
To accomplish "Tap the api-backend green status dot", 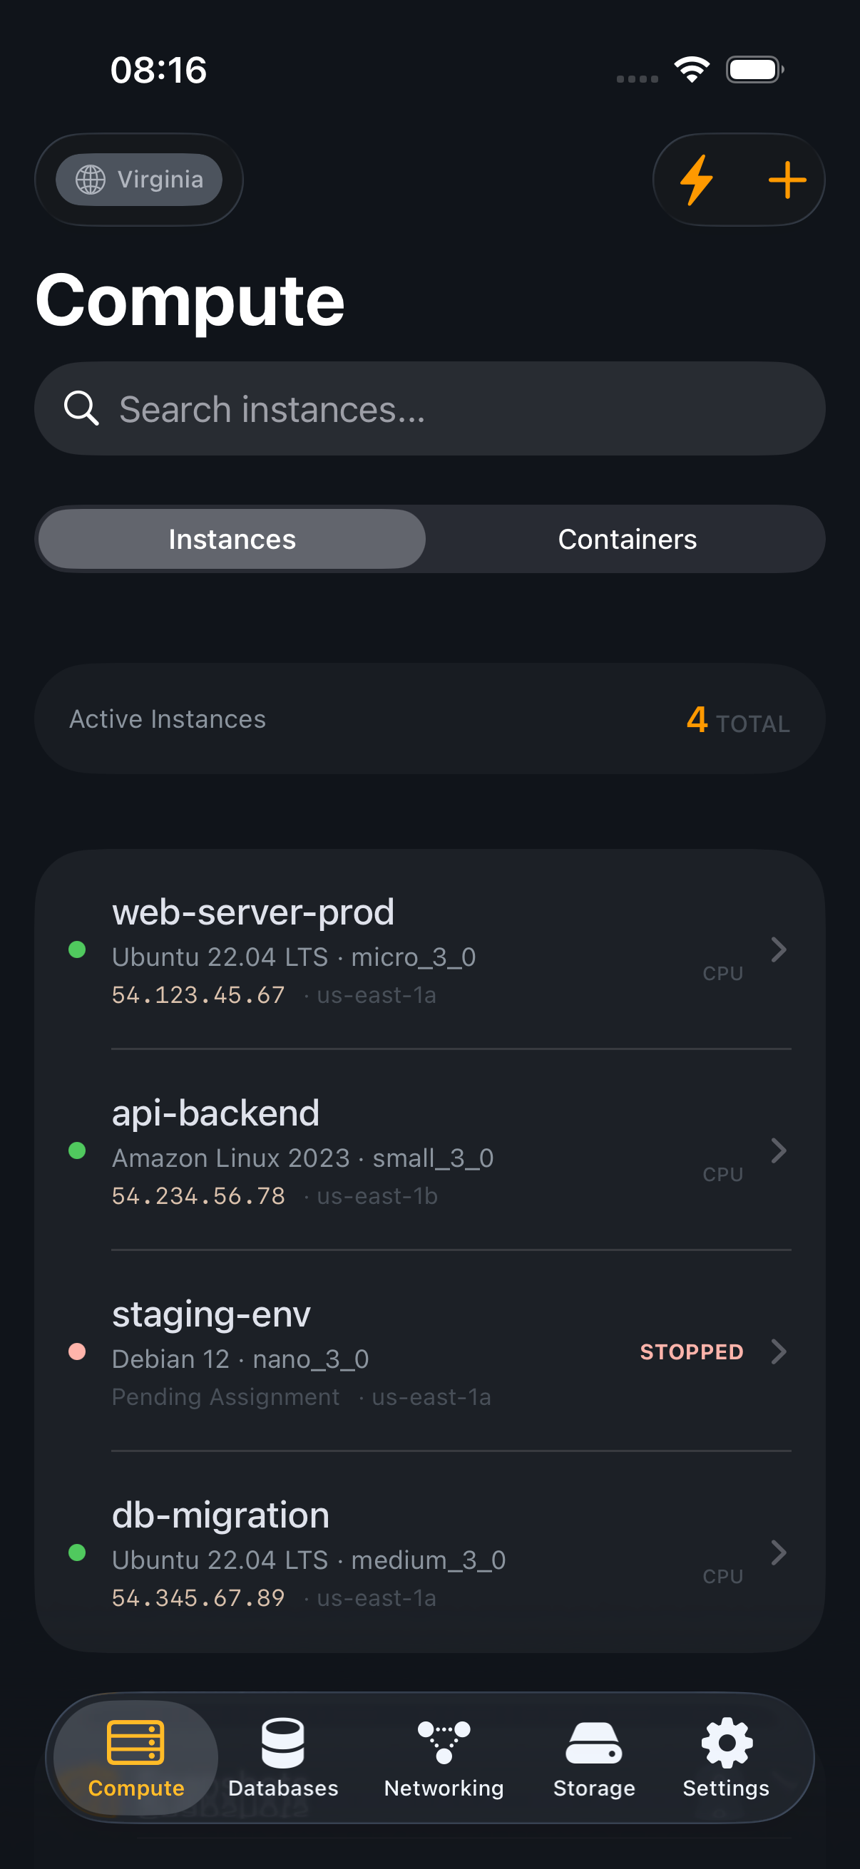I will click(x=77, y=1150).
